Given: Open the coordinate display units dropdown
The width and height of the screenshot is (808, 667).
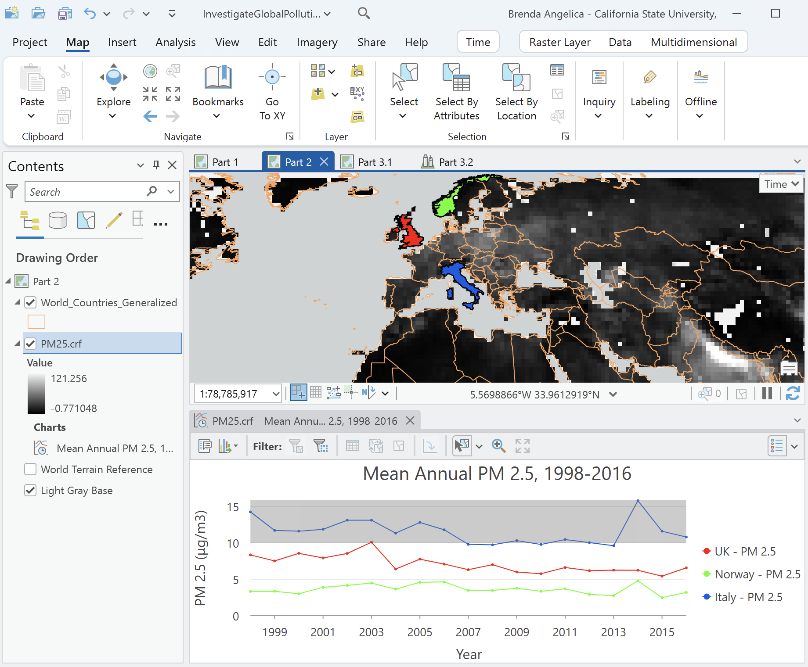Looking at the screenshot, I should pos(613,394).
